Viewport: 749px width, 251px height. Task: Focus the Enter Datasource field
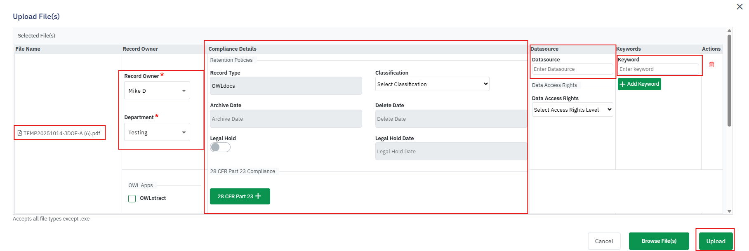[x=572, y=69]
